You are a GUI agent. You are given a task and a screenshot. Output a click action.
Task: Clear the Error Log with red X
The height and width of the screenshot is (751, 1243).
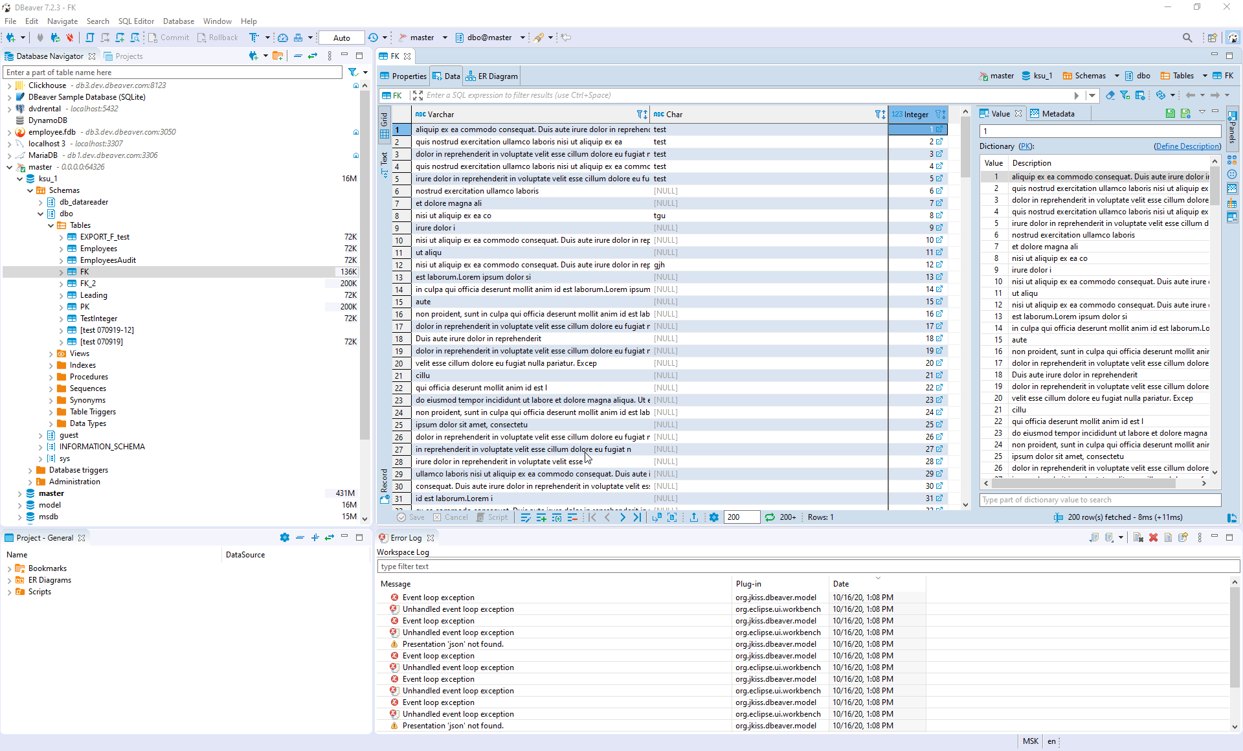(x=1153, y=537)
